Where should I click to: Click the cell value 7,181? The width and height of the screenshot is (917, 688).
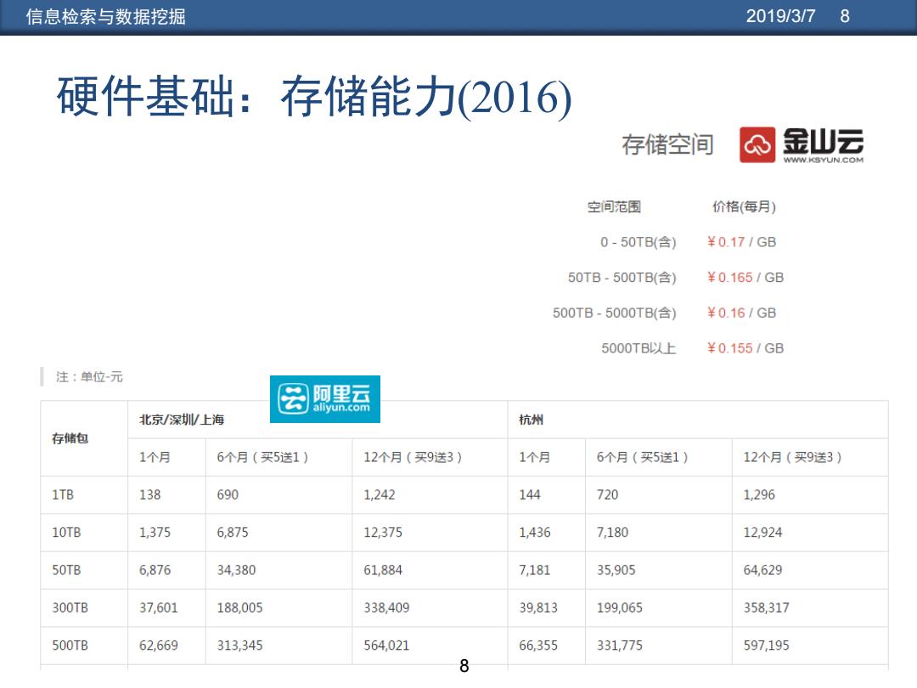[535, 570]
